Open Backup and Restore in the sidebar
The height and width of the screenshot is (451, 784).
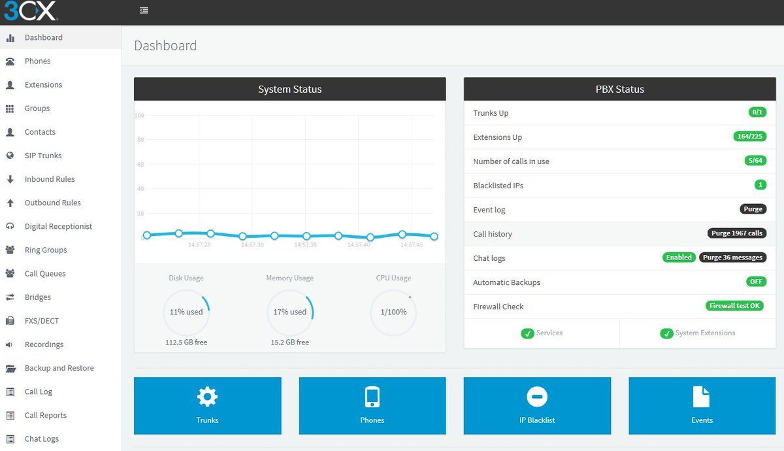[x=61, y=368]
